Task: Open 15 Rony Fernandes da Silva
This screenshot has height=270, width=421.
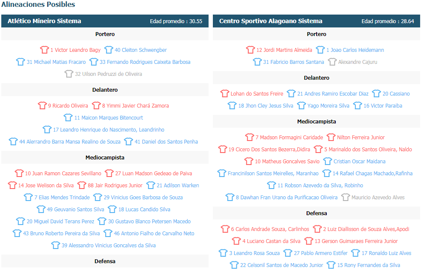Action: 369,265
